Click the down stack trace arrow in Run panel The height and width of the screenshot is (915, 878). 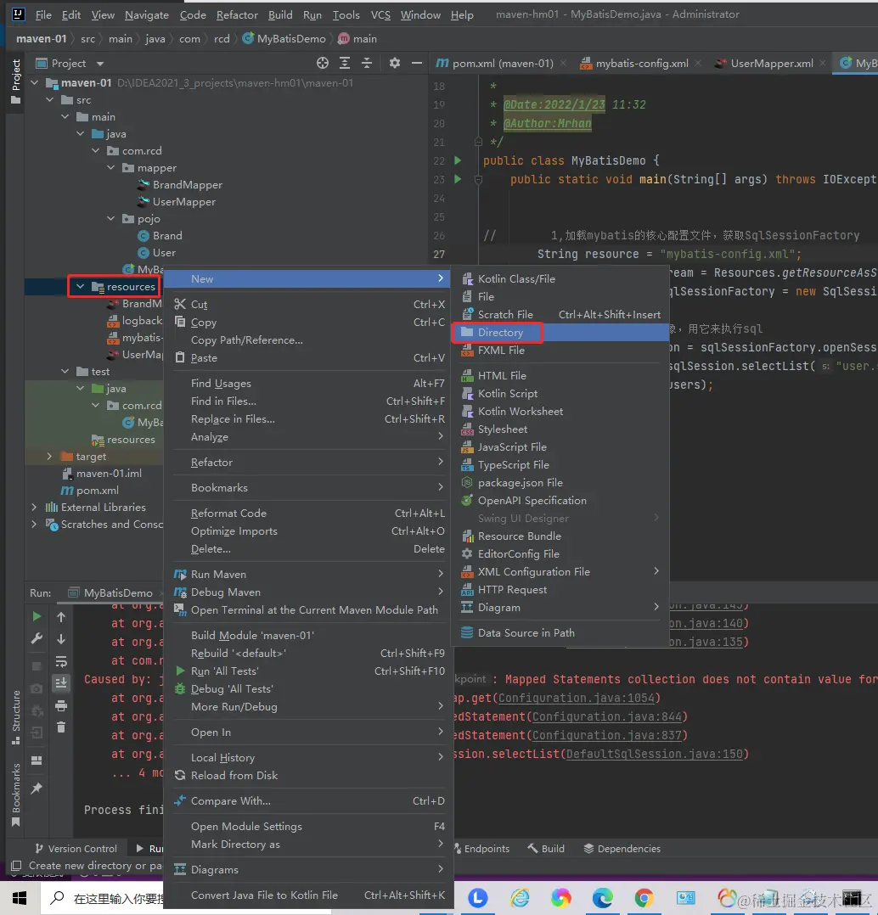point(61,639)
